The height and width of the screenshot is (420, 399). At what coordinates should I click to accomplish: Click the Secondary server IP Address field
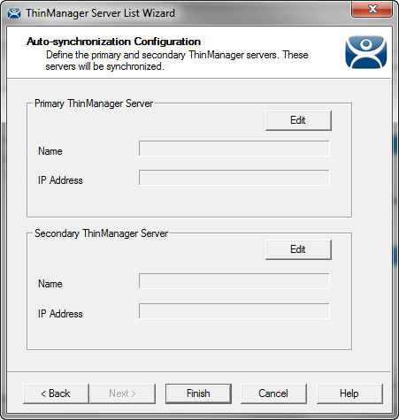pos(234,311)
